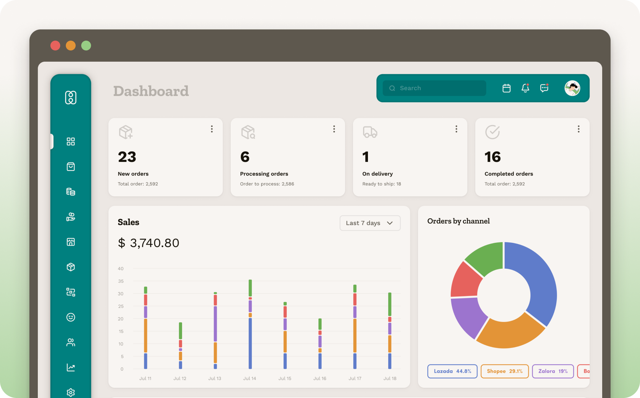Open Processing orders card three-dot menu
This screenshot has height=398, width=640.
pyautogui.click(x=334, y=129)
